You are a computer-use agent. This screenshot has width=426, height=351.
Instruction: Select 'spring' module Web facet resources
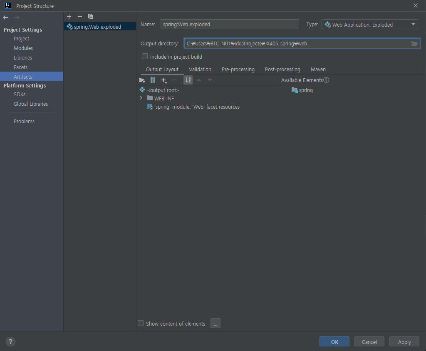pos(197,107)
